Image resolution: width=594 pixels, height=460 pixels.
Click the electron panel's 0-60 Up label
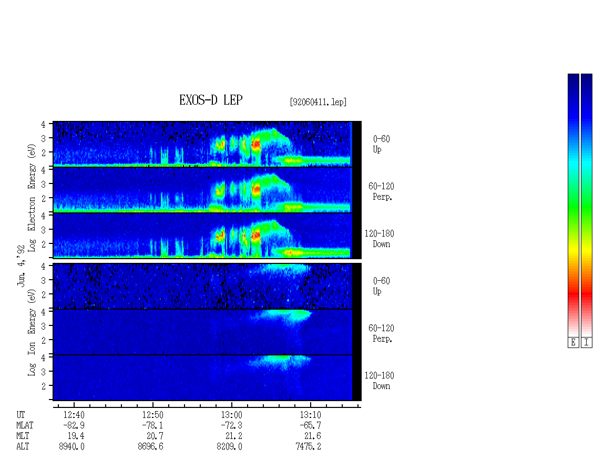pyautogui.click(x=381, y=144)
